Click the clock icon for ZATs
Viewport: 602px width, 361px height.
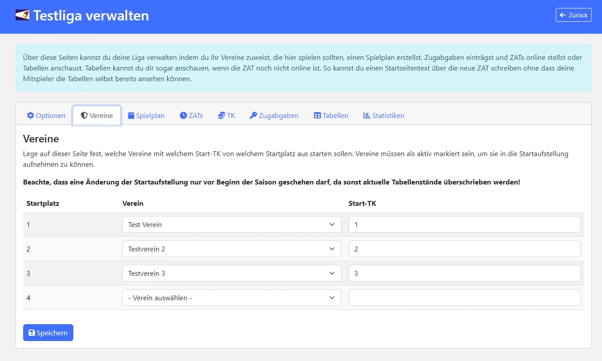coord(183,115)
